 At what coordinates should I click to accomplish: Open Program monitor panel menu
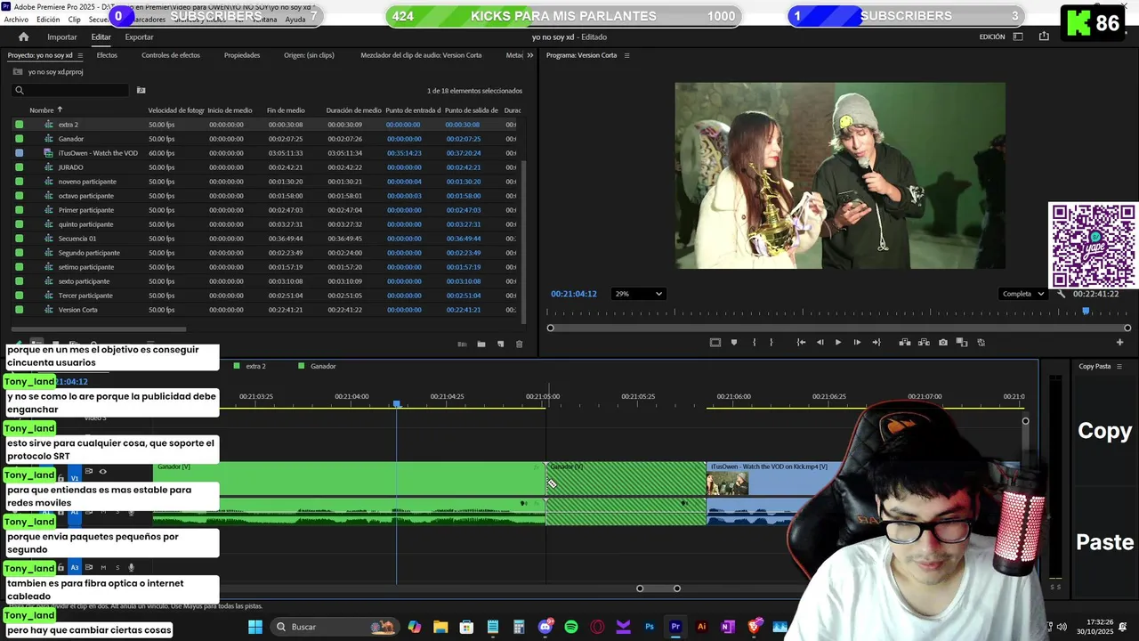coord(626,55)
